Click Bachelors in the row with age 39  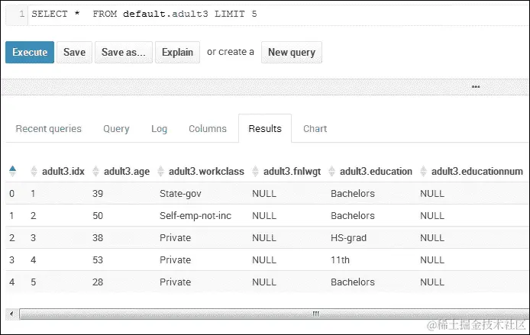pos(353,194)
